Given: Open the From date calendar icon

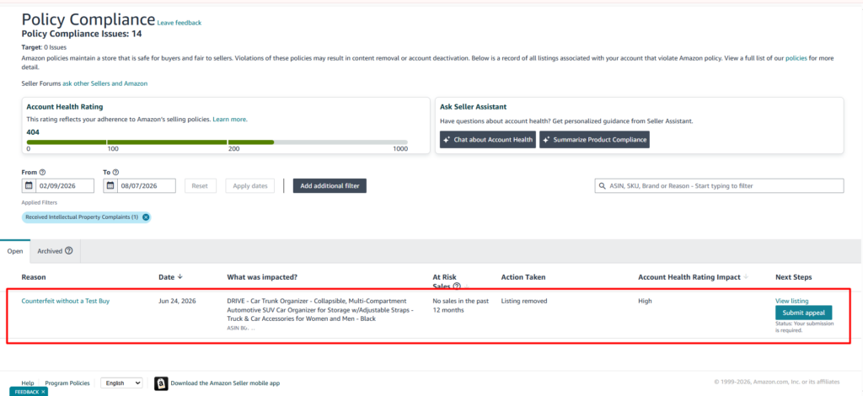Looking at the screenshot, I should point(29,186).
